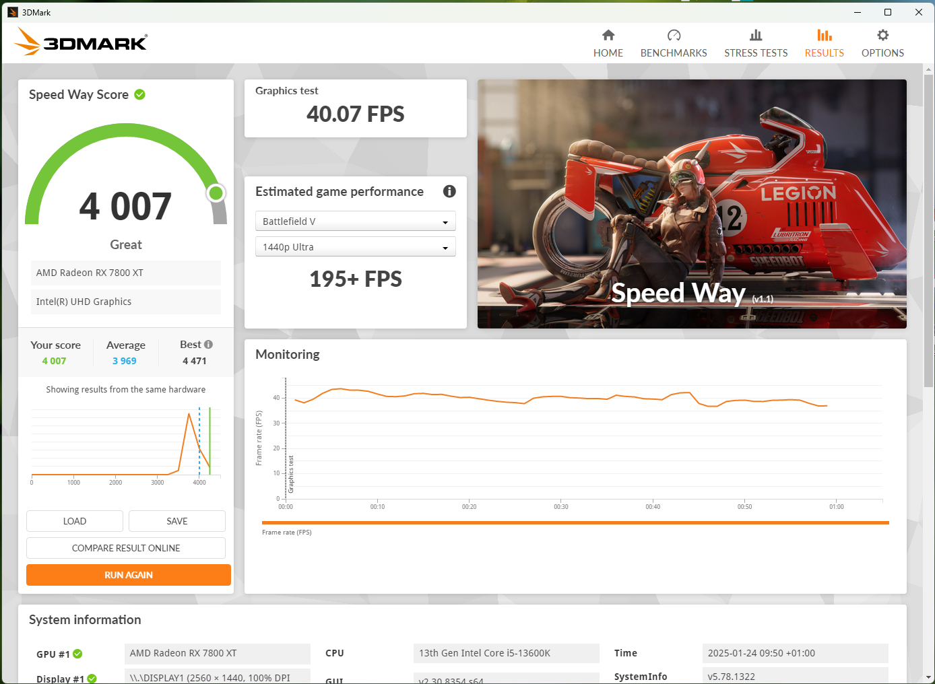Click the Display #1 resolution value
The image size is (935, 684).
218,677
